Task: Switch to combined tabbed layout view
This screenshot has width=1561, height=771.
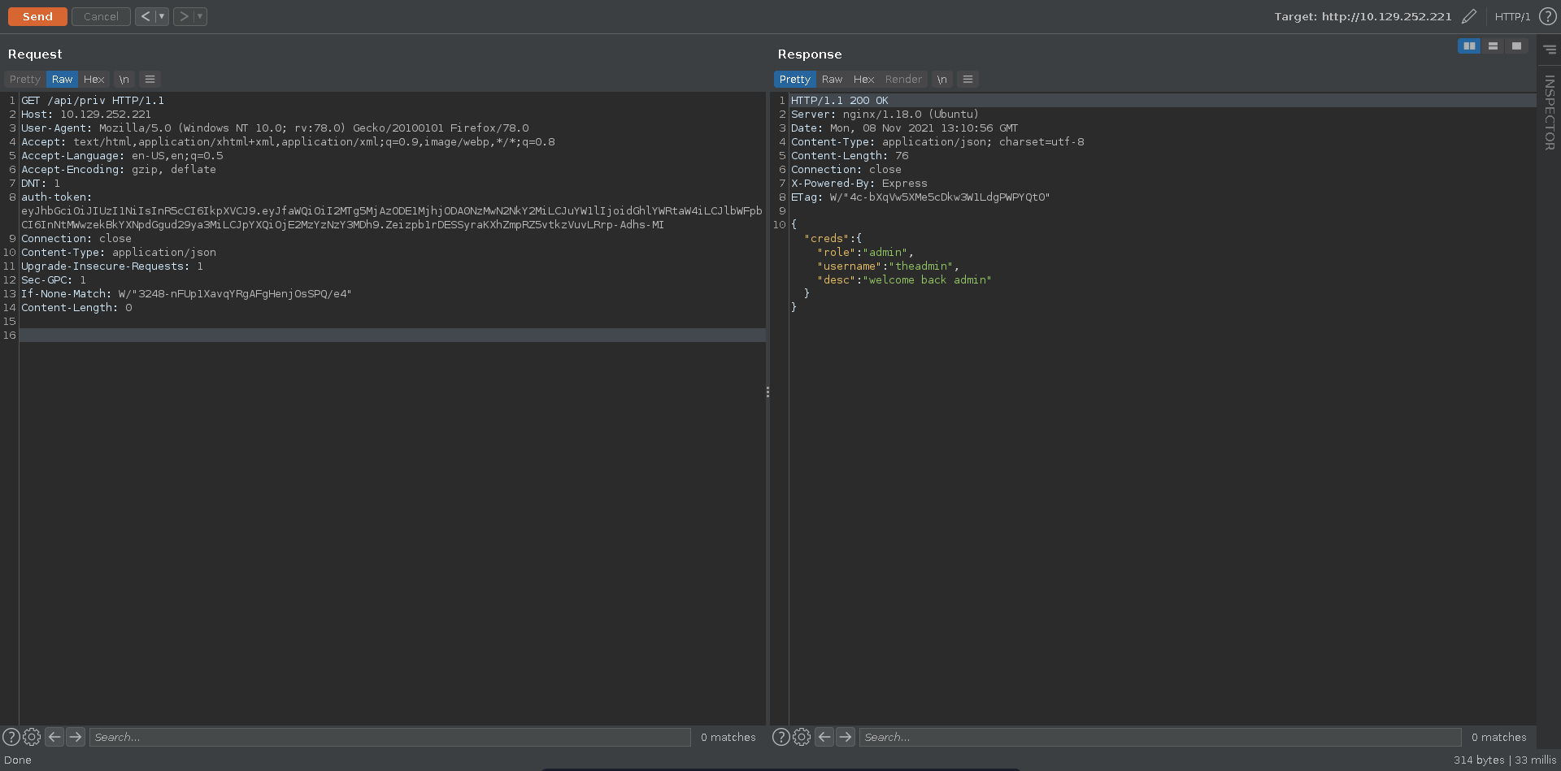Action: [1516, 46]
